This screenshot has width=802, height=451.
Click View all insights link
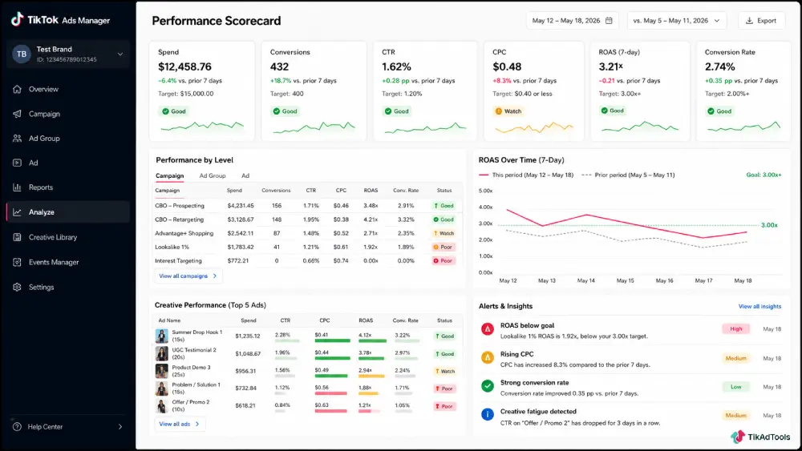coord(759,307)
